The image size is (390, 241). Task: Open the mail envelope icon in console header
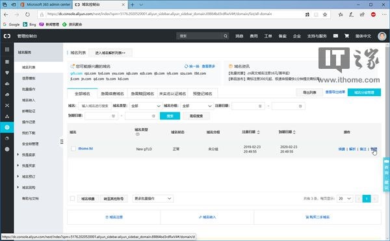(335, 36)
